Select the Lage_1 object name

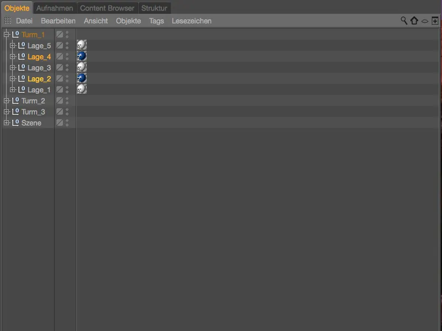click(x=39, y=90)
